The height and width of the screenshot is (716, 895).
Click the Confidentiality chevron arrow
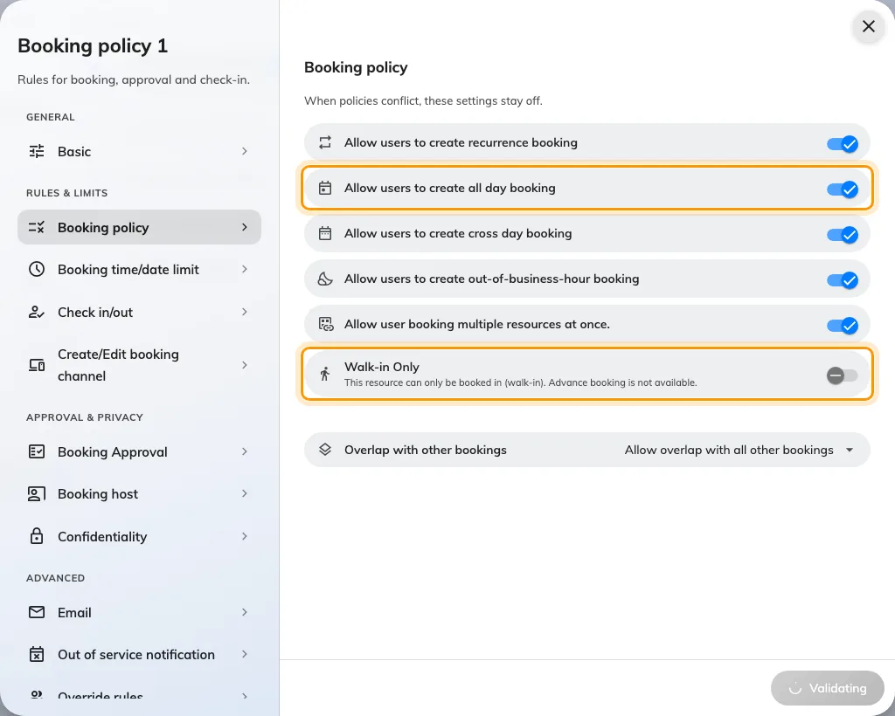click(x=245, y=536)
